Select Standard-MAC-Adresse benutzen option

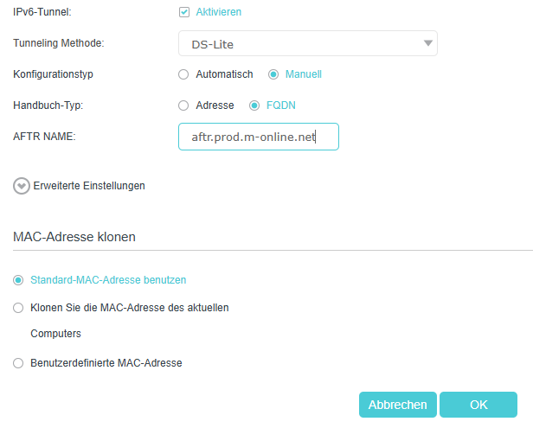[18, 280]
